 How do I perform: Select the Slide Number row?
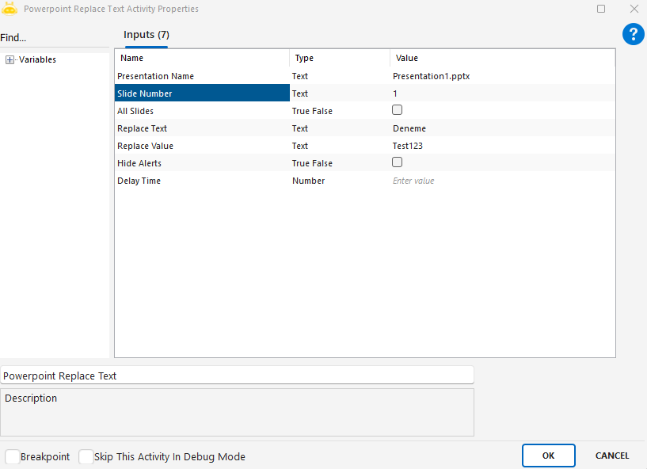(x=202, y=93)
